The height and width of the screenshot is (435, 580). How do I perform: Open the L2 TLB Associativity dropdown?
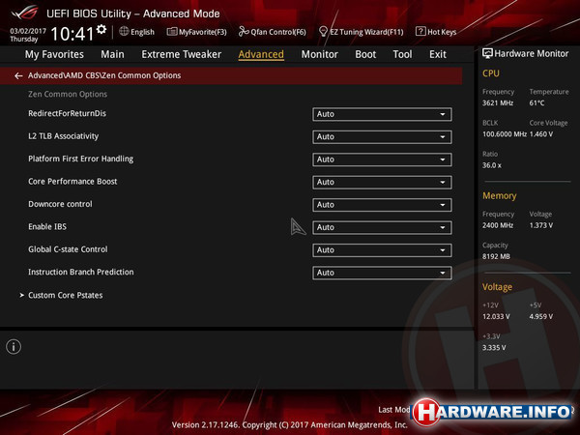(382, 137)
